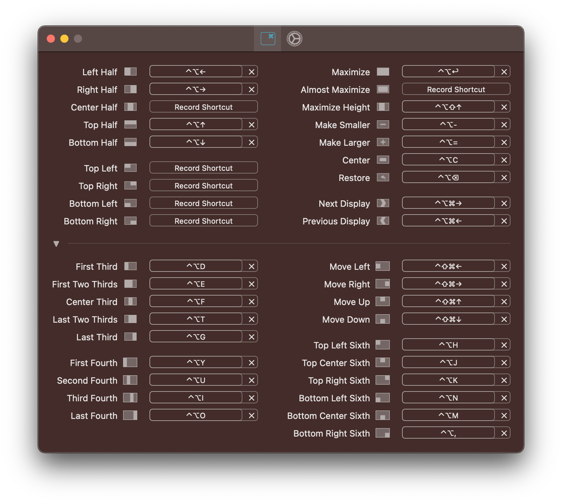
Task: Remove the First Third shortcut
Action: pyautogui.click(x=252, y=266)
